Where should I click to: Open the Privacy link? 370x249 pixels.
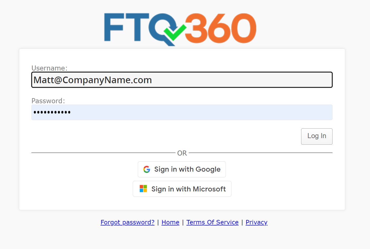point(257,222)
